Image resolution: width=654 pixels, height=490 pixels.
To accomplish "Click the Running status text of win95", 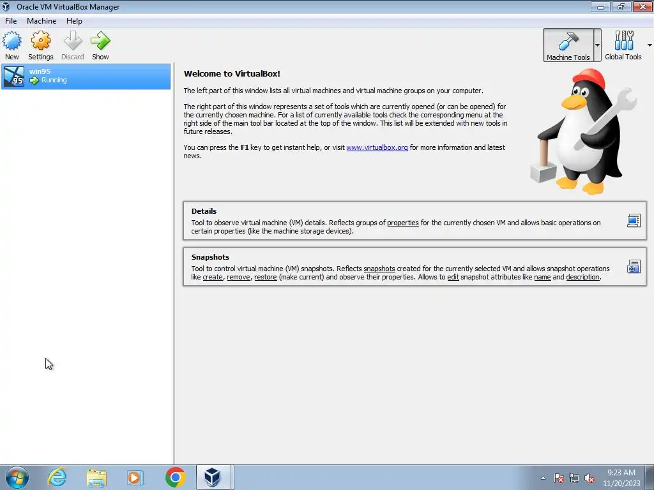I will (x=54, y=80).
